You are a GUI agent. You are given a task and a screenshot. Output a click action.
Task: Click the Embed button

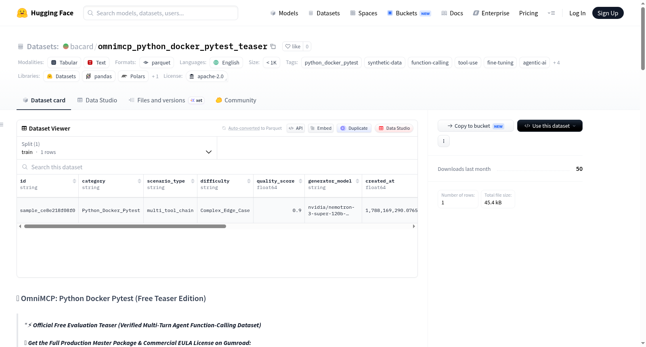pyautogui.click(x=321, y=128)
